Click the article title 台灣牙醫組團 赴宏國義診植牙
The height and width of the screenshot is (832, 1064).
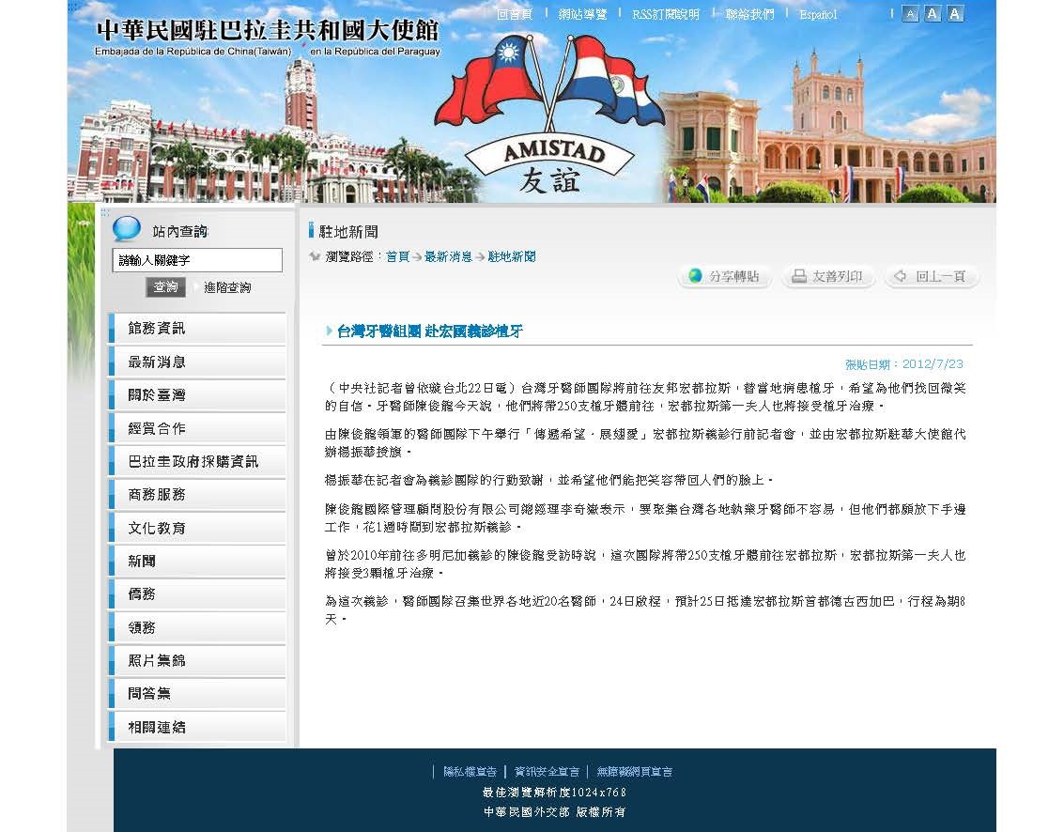429,331
